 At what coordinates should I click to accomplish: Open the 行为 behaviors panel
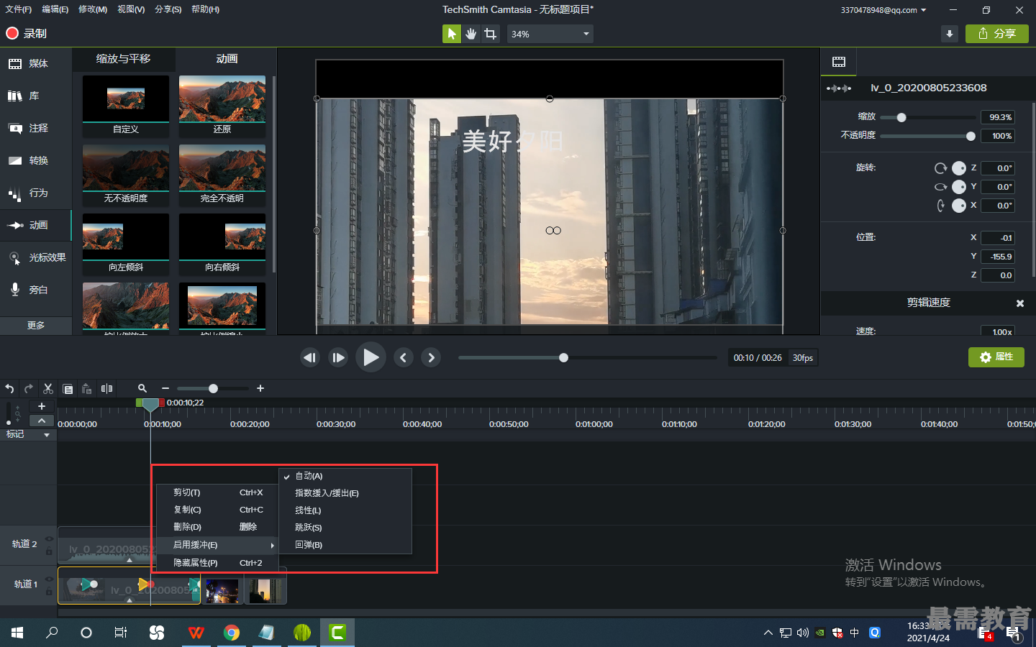(x=36, y=193)
